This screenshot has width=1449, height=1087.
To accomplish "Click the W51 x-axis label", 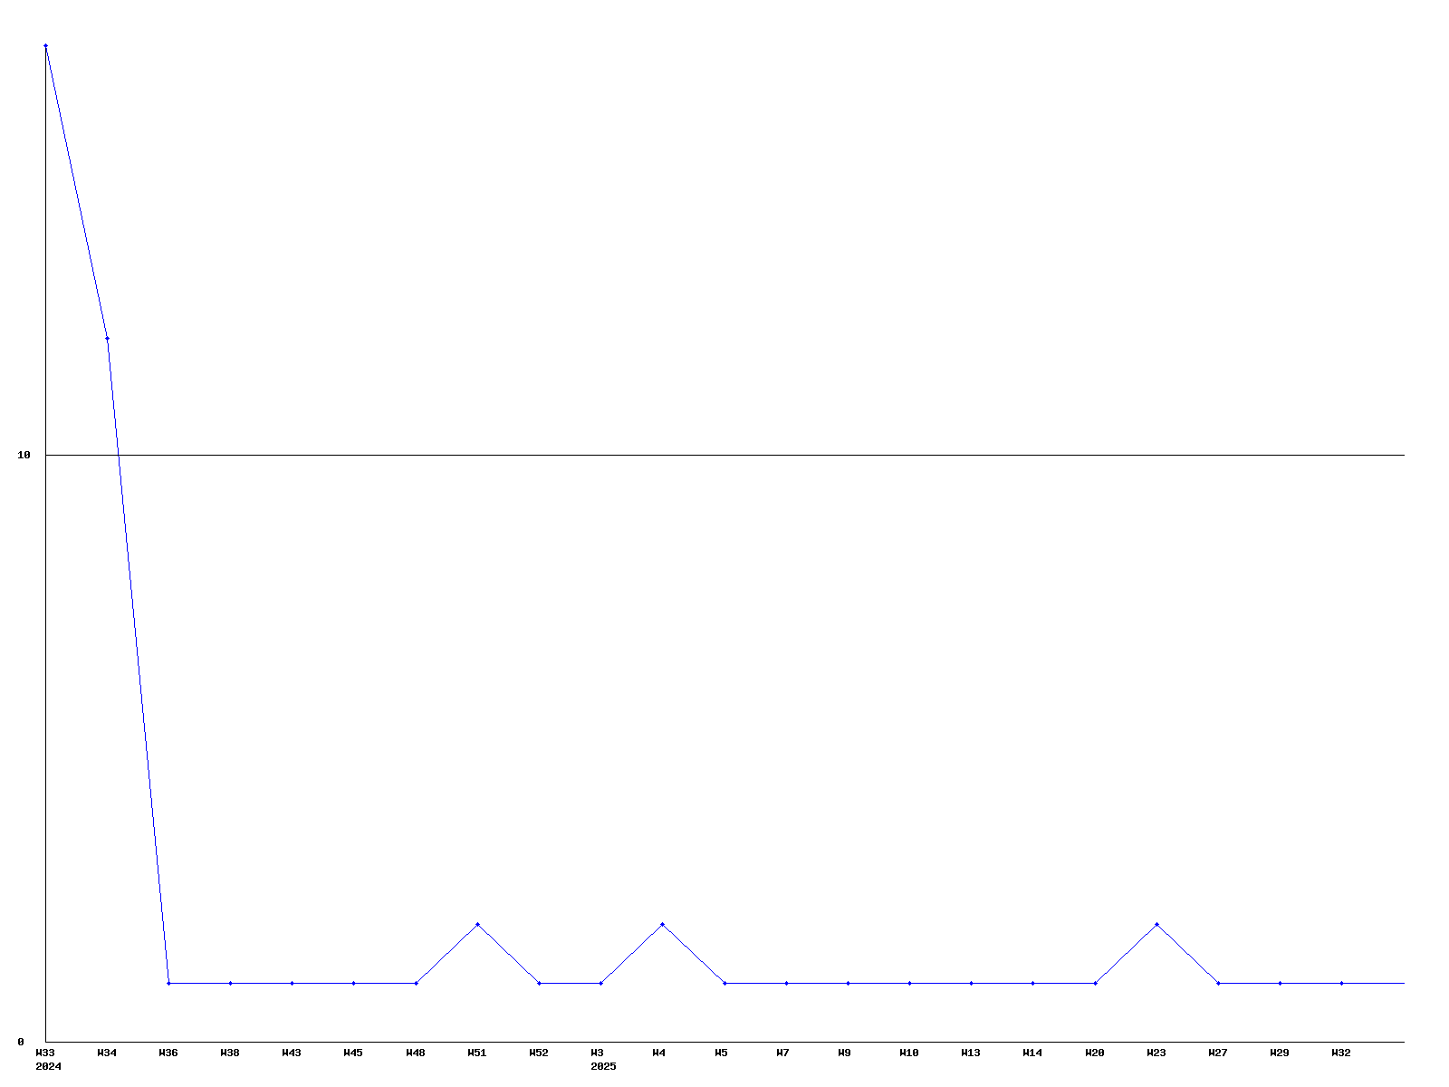I will [x=477, y=1053].
